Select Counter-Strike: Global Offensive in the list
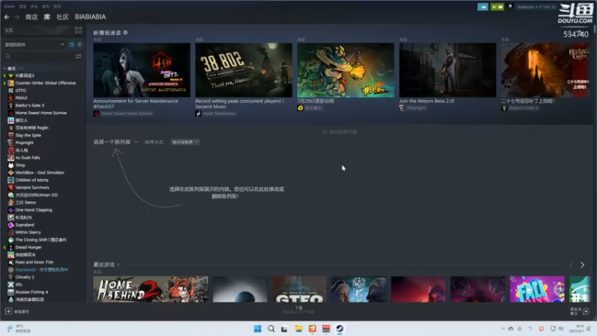Screen dimensions: 597x336 click(x=46, y=83)
